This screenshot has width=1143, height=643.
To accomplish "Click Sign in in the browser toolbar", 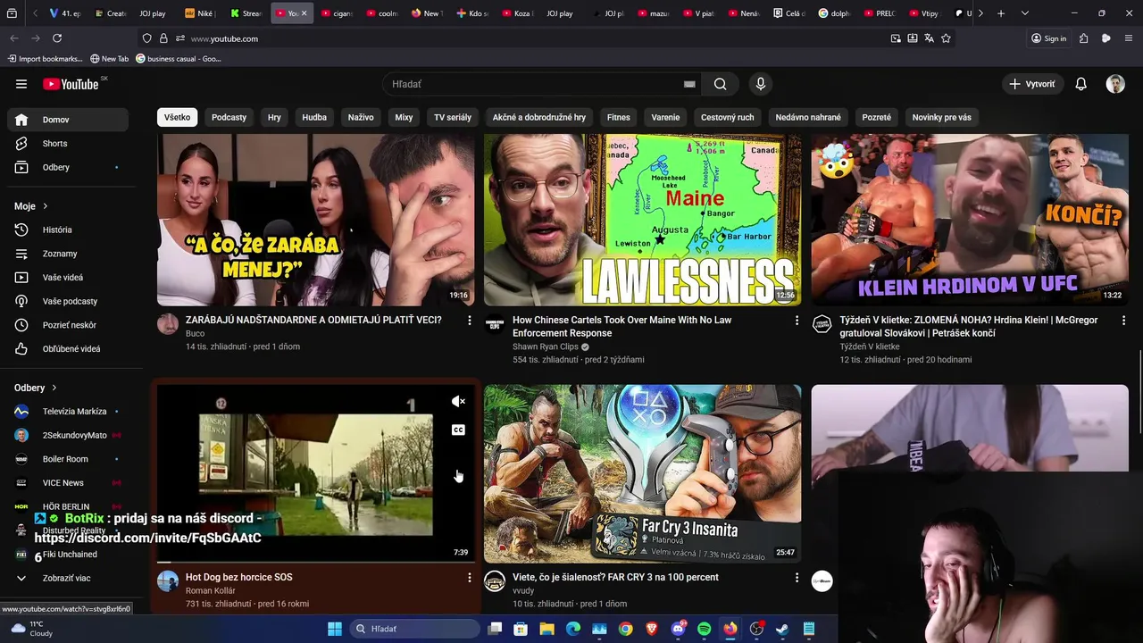I will tap(1048, 38).
